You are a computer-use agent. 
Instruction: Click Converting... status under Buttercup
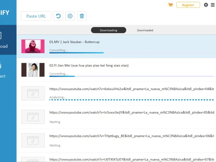[x=59, y=50]
